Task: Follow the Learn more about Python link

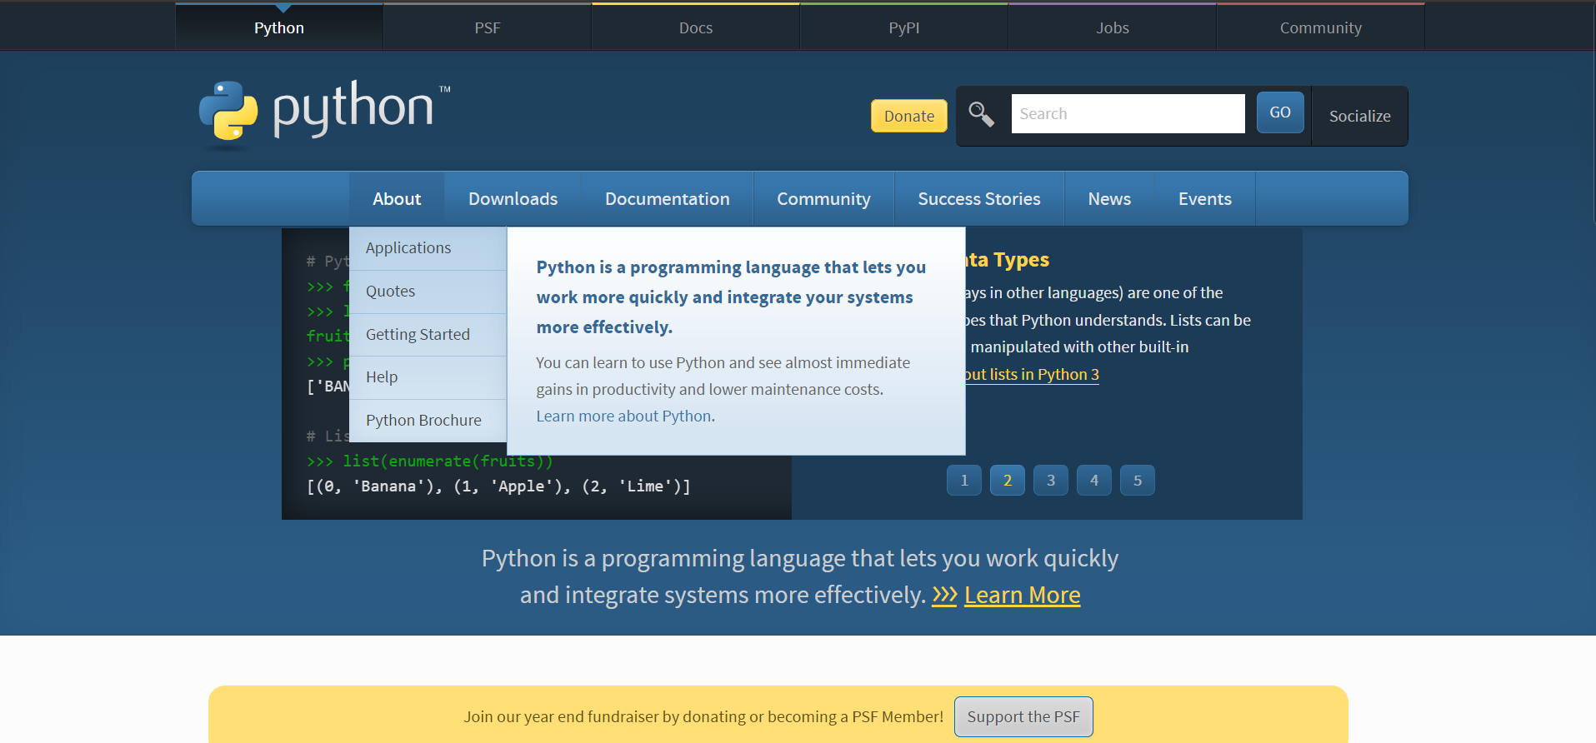Action: [x=623, y=416]
